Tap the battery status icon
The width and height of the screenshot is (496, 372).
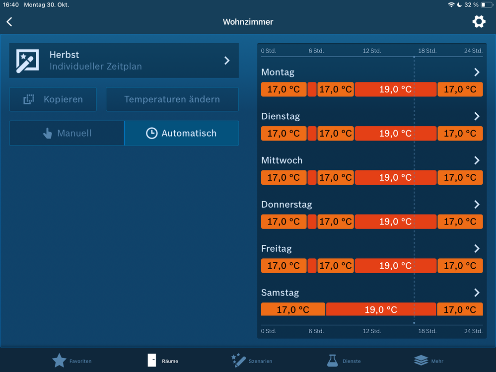487,4
